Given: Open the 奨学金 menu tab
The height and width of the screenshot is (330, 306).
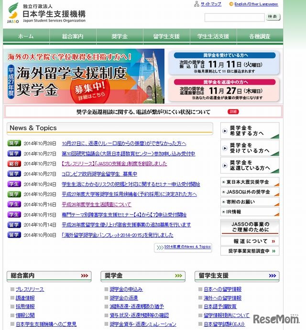Looking at the screenshot, I should (x=120, y=36).
